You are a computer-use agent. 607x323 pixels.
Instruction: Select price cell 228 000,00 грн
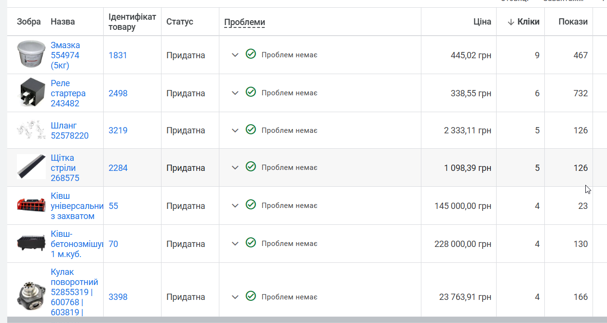click(463, 244)
